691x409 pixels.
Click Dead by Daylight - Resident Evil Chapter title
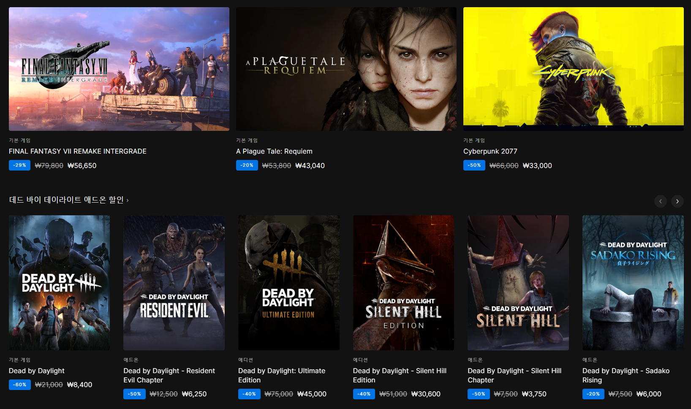(x=169, y=375)
